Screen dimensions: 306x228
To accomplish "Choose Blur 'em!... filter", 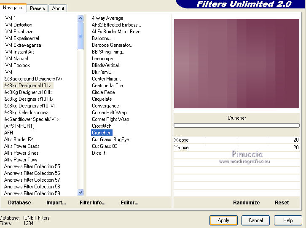I will coord(102,72).
